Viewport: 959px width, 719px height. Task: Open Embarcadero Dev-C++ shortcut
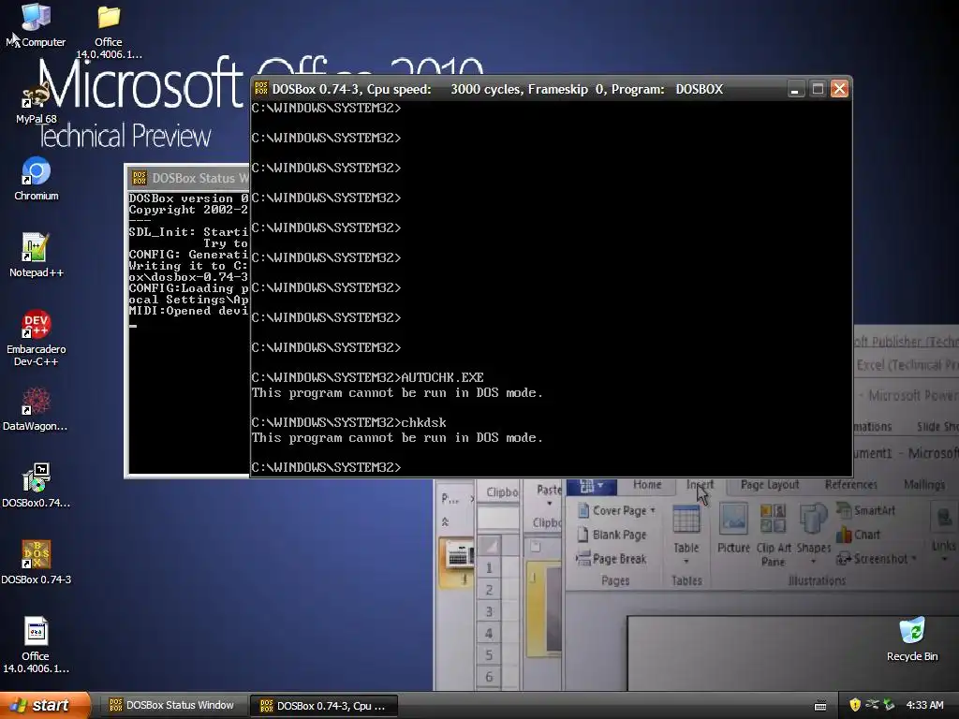pyautogui.click(x=37, y=337)
